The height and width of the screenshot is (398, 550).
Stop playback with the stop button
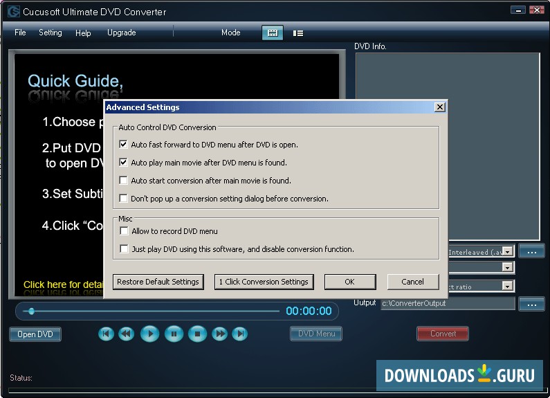pos(197,334)
